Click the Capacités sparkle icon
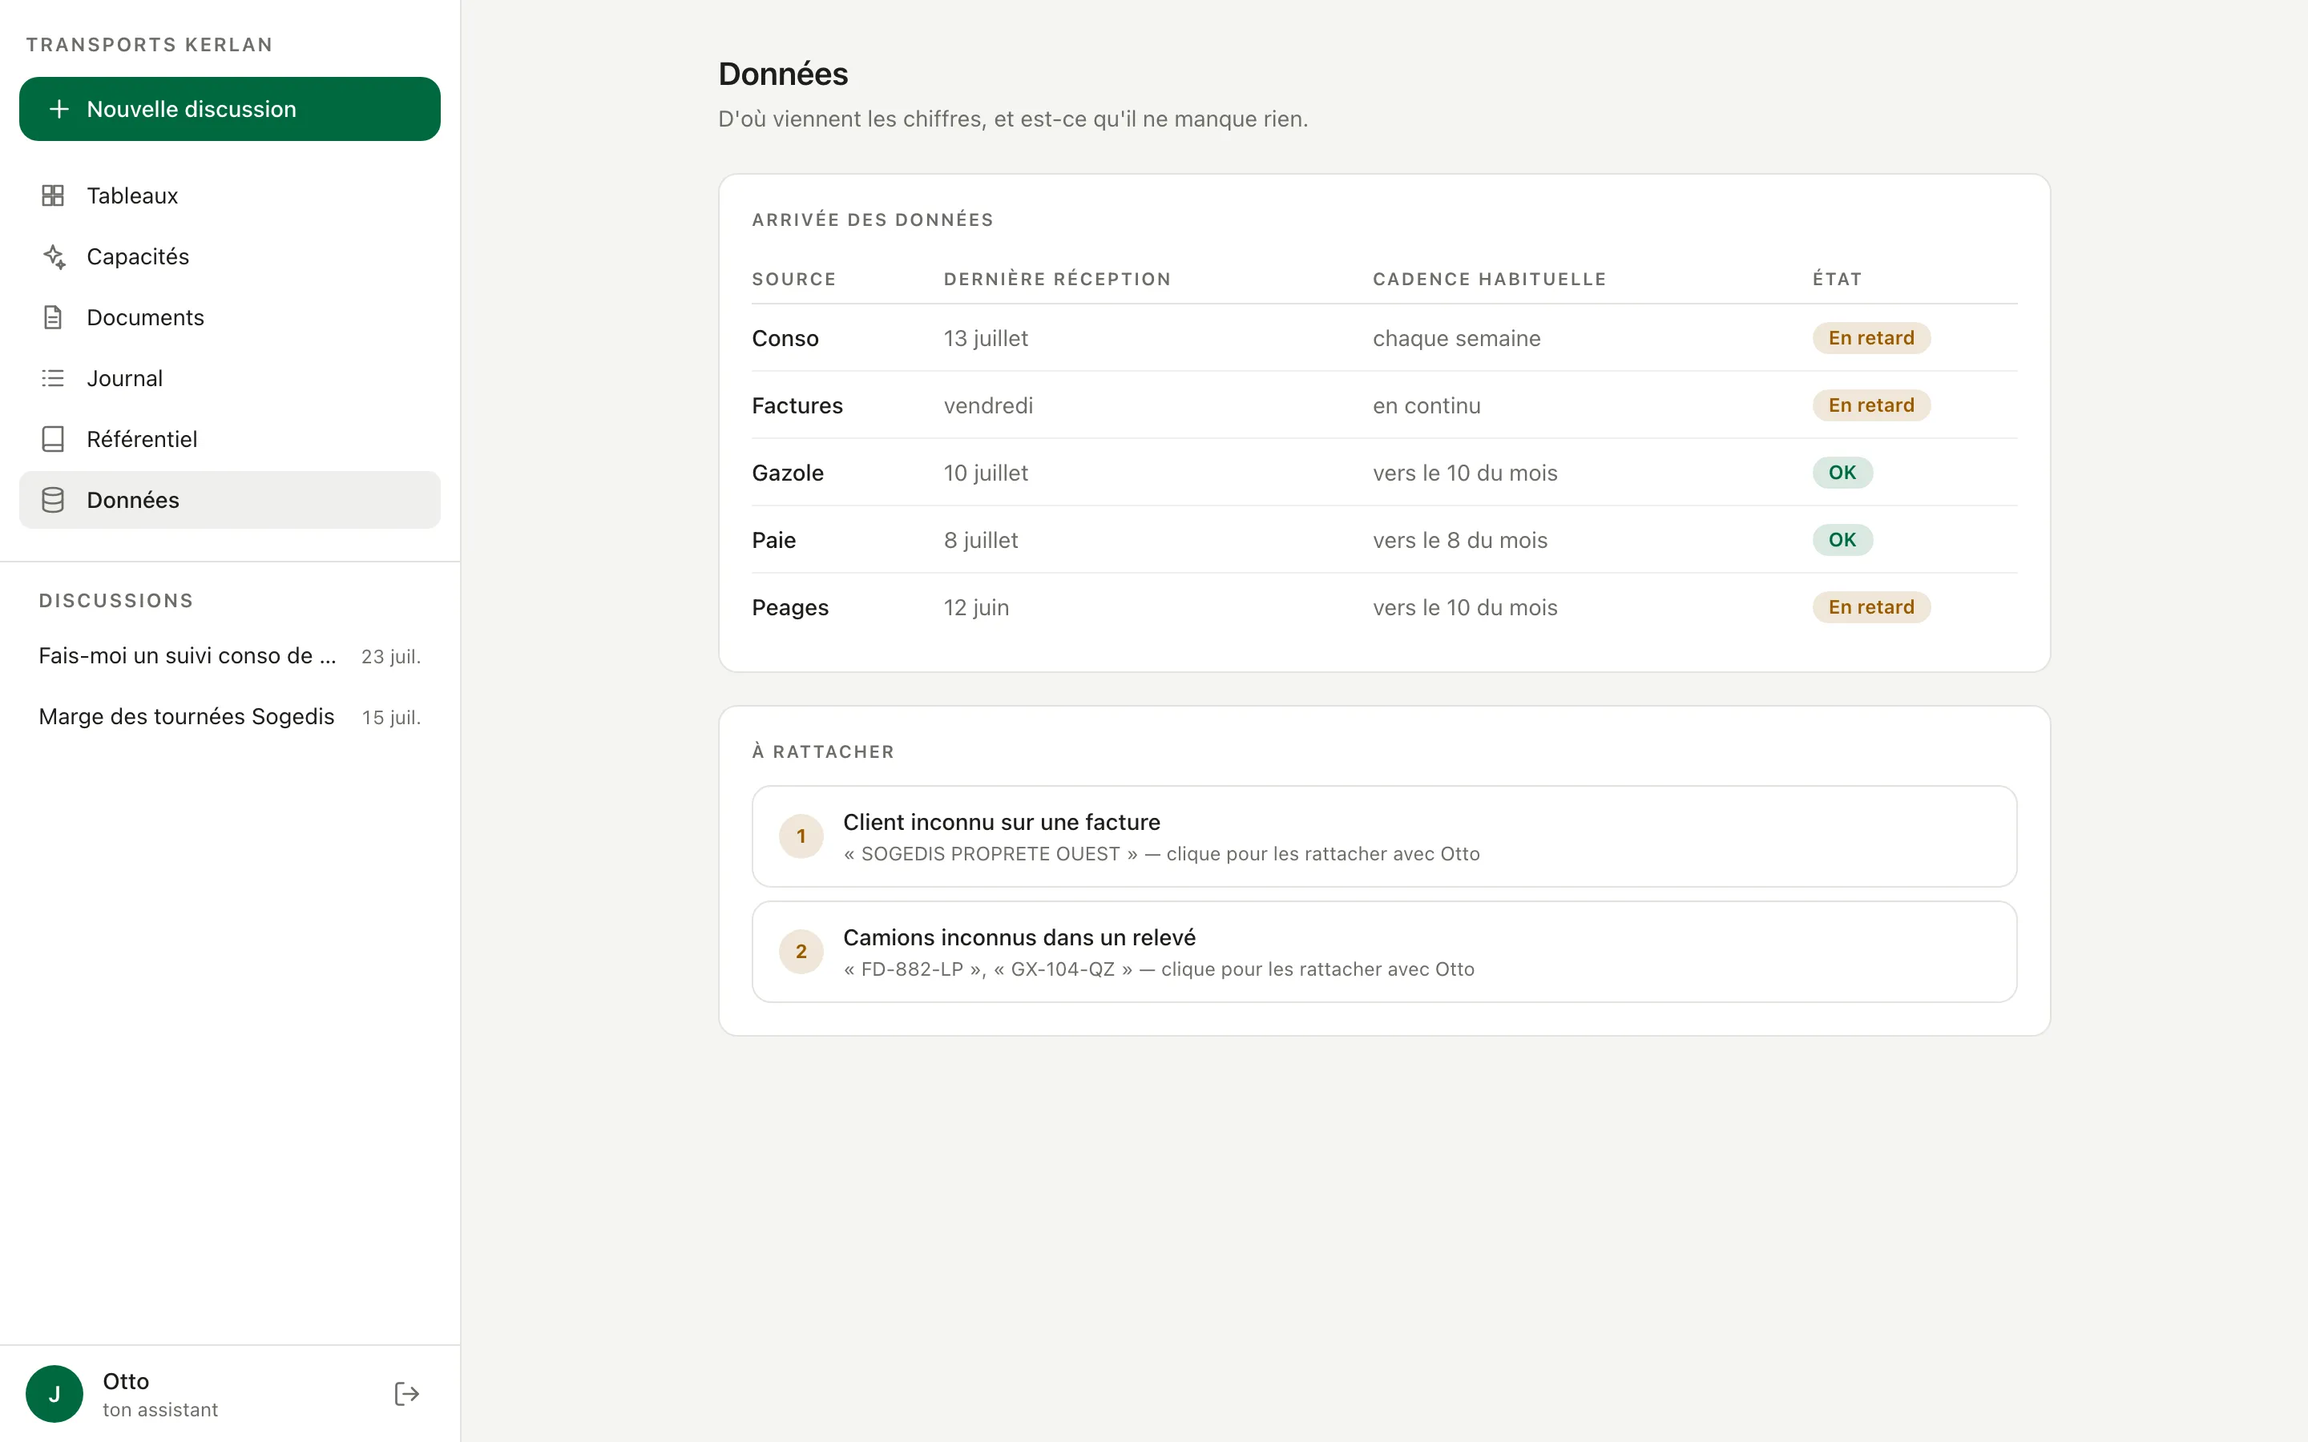 point(54,256)
